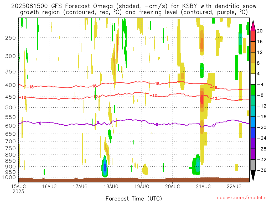Viewport: 269px width, 201px height.
Task: Click the 800 pressure level label
Action: click(11, 155)
